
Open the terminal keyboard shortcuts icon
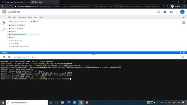click(x=4, y=57)
